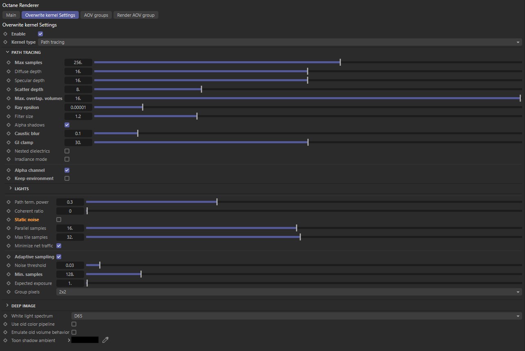Viewport: 525px width, 351px height.
Task: Enable the Nested dielectrics checkbox
Action: point(67,151)
